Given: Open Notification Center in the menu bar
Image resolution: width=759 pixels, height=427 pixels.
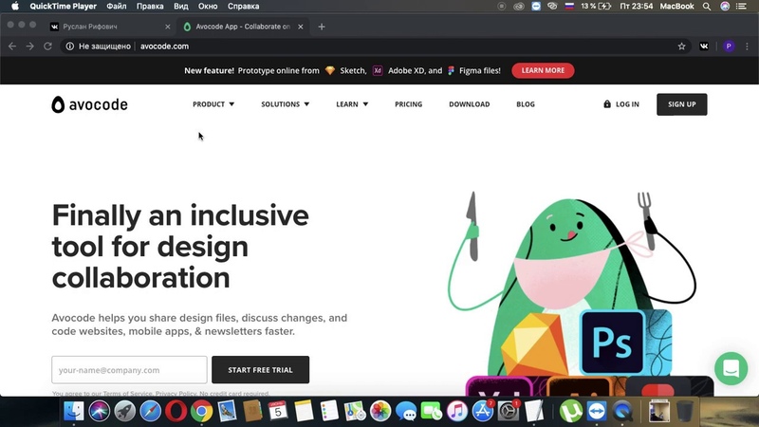Looking at the screenshot, I should [741, 7].
